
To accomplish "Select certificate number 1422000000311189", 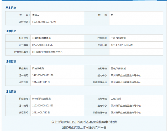I will pos(43,75).
